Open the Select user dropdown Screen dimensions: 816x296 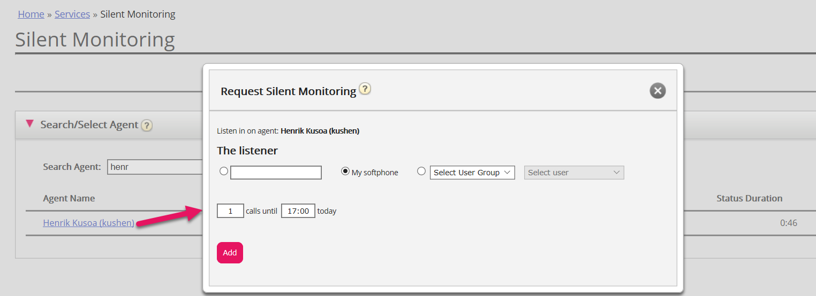tap(573, 173)
